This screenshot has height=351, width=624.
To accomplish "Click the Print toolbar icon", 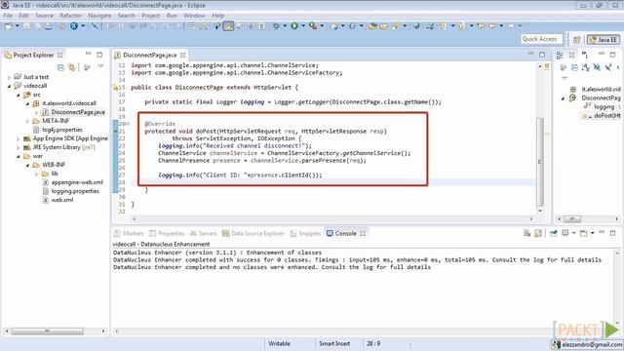I will tap(48, 26).
